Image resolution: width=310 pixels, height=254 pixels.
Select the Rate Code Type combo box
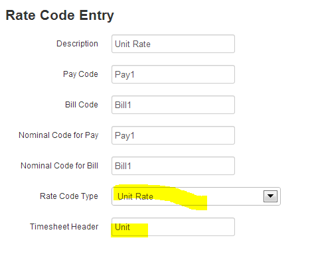(x=196, y=196)
